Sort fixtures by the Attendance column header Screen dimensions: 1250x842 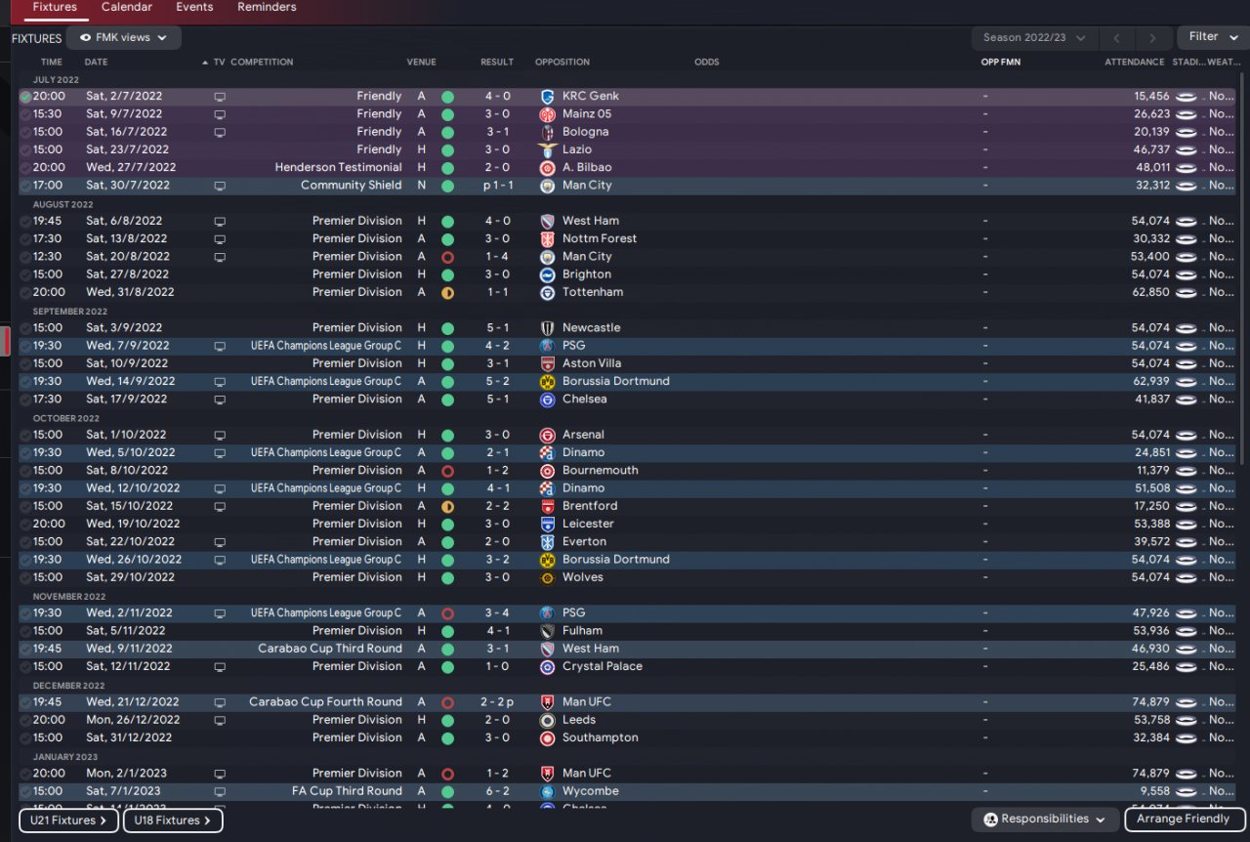pos(1134,63)
